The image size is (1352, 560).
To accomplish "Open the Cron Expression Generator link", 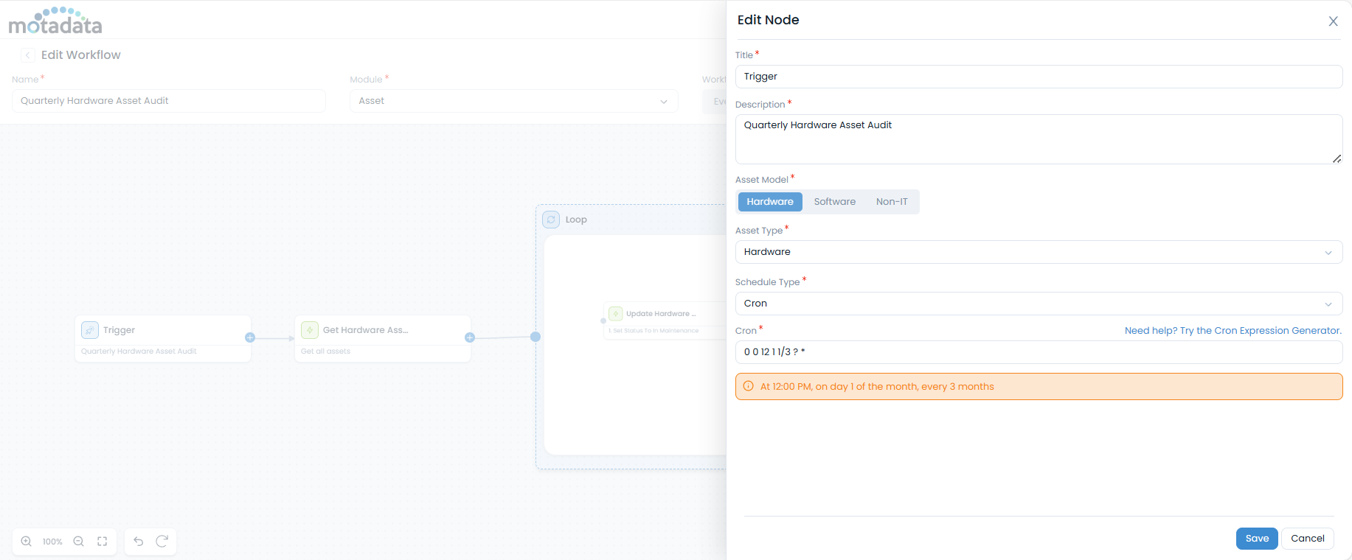I will point(1233,331).
